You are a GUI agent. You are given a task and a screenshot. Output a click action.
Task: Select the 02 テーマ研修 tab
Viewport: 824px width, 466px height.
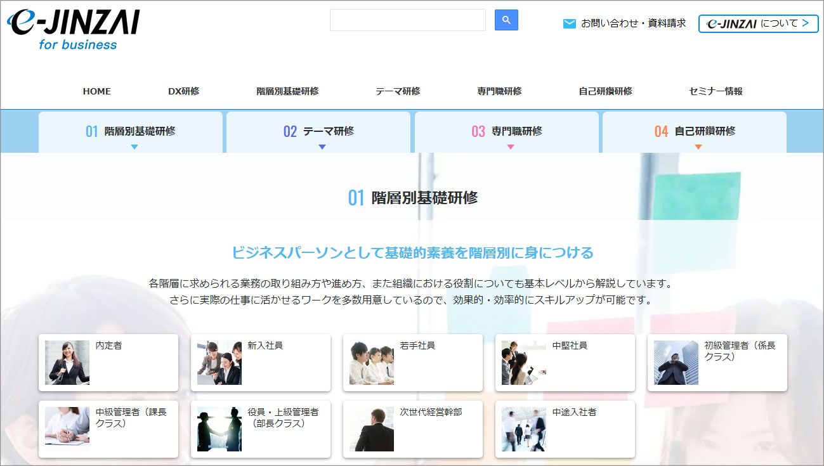tap(318, 132)
